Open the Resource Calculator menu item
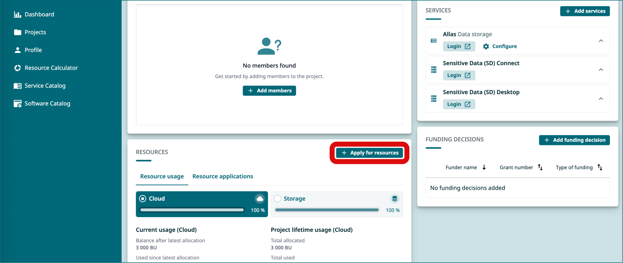Screen dimensions: 623x263 (51, 68)
